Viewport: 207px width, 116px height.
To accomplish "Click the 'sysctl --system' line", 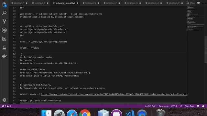I will click(x=29, y=48).
